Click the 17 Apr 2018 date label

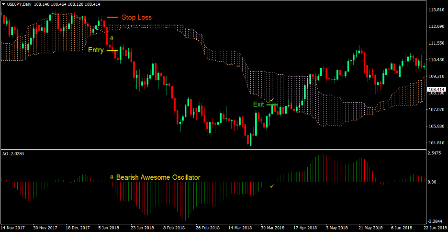point(306,228)
